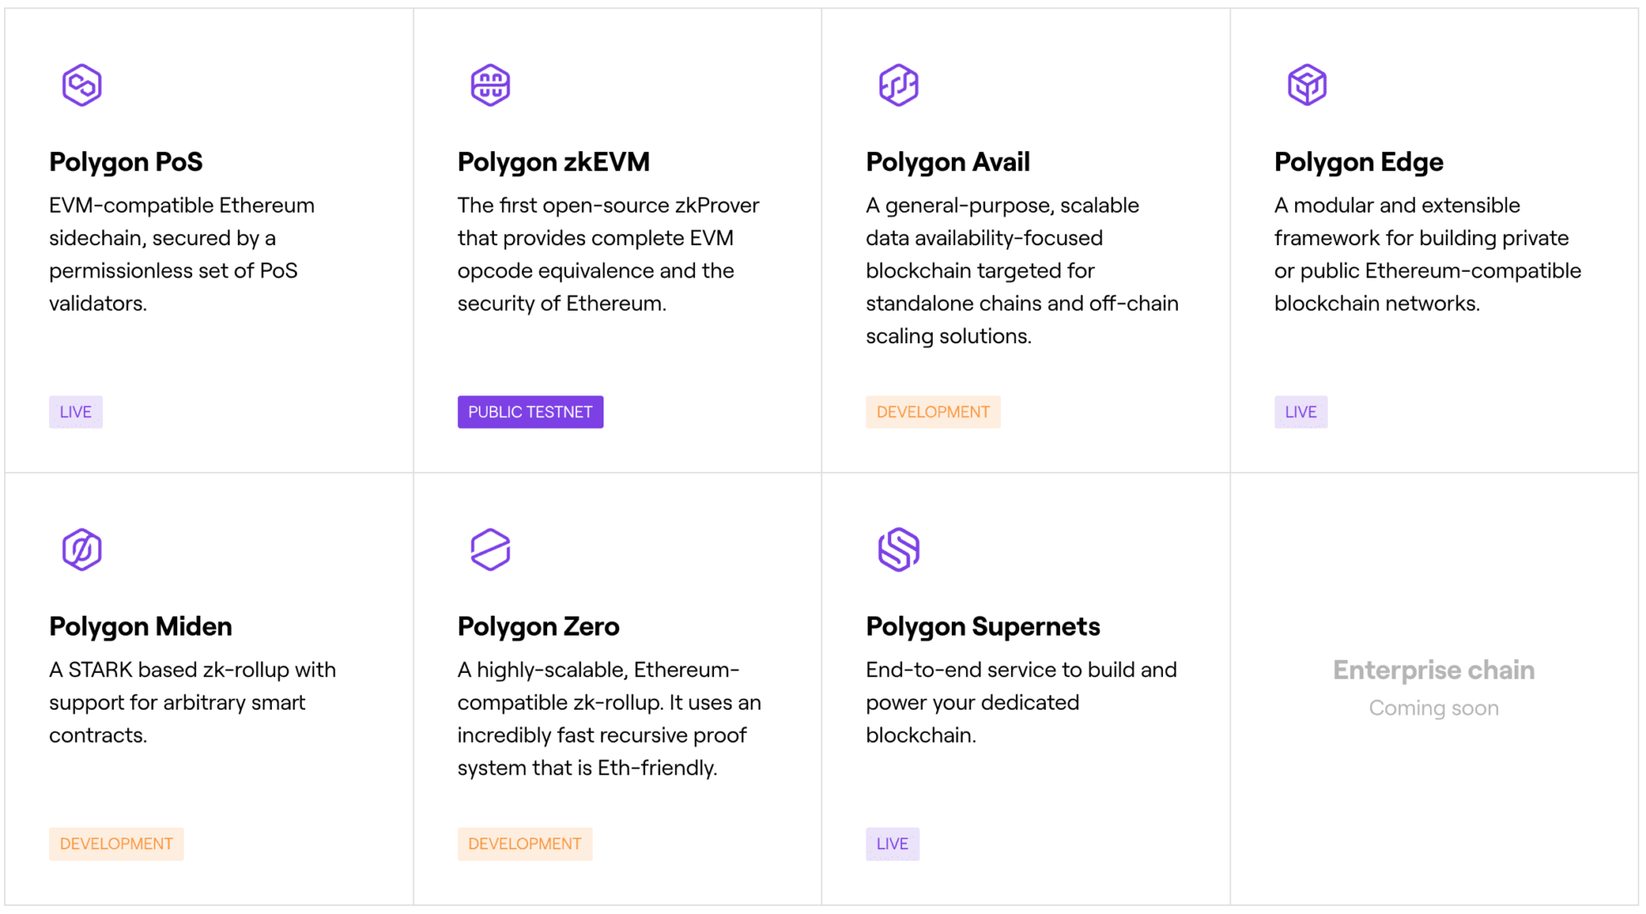Viewport: 1646px width, 914px height.
Task: Click the Polygon Edge heading link
Action: (1358, 161)
